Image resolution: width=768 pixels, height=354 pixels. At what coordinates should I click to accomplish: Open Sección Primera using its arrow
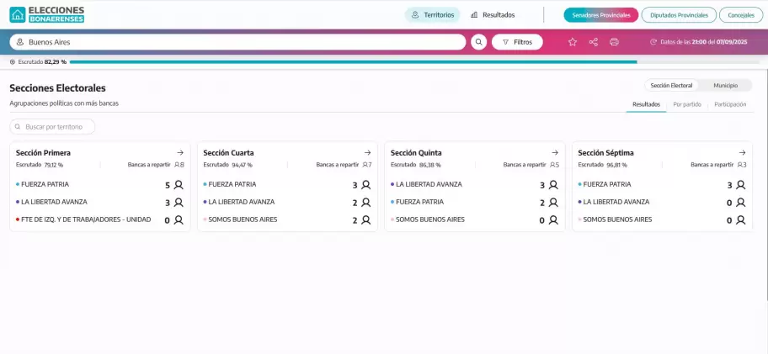click(179, 153)
